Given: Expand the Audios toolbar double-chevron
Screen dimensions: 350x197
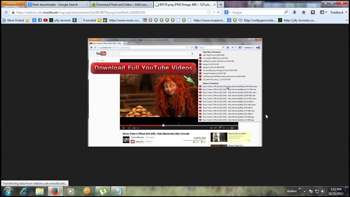Looking at the screenshot, I should click(x=299, y=189).
